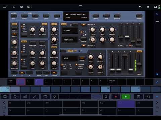This screenshot has width=161, height=120.
Task: Choose the 1→2 serial filter routing
Action: [84, 32]
